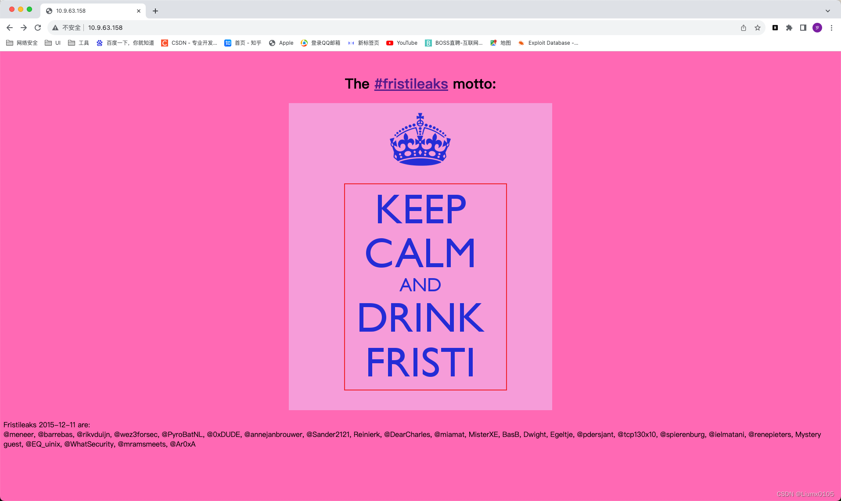This screenshot has width=841, height=501.
Task: Open the purple profile avatar
Action: tap(817, 28)
